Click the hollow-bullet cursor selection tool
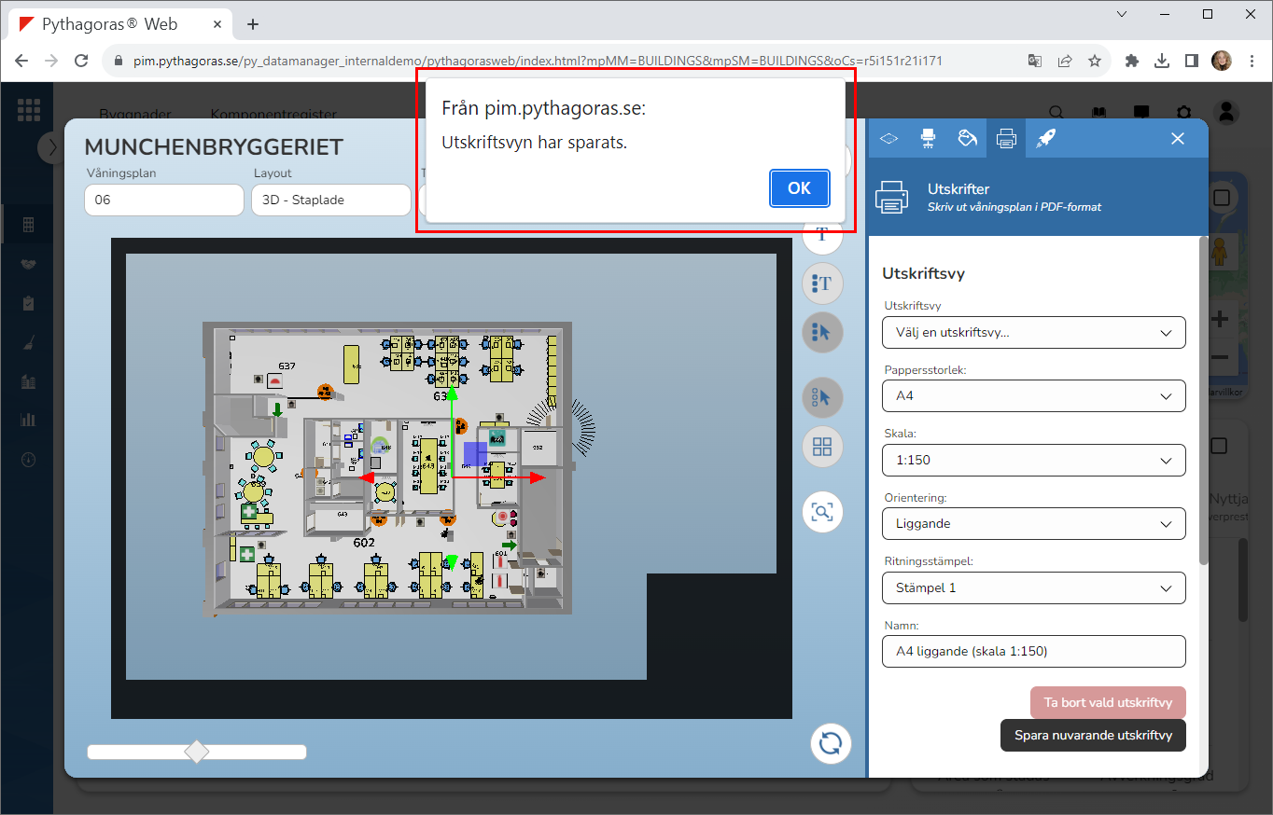This screenshot has width=1273, height=815. point(822,397)
